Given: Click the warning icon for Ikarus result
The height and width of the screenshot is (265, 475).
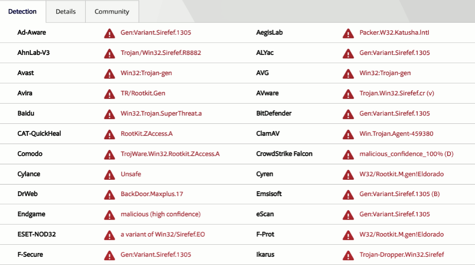Looking at the screenshot, I should pyautogui.click(x=348, y=255).
